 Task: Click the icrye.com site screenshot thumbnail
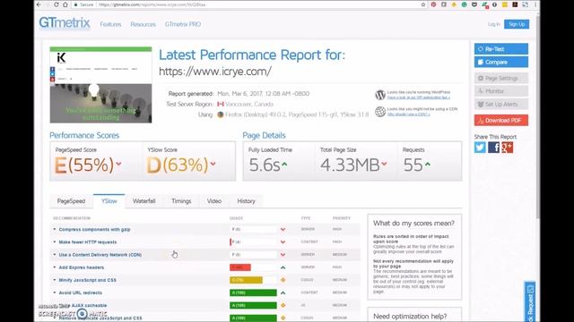pos(100,85)
